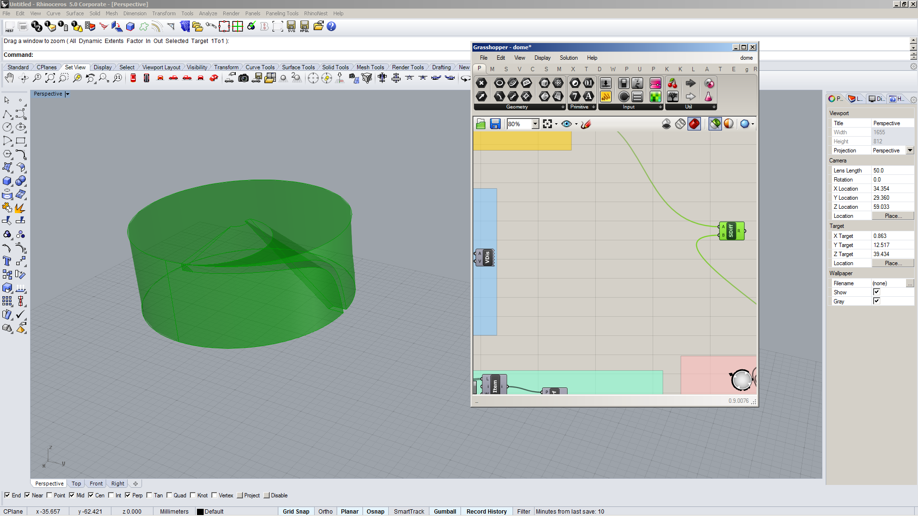Select the Grasshopper Circle parameter icon
Image resolution: width=918 pixels, height=516 pixels.
[499, 83]
